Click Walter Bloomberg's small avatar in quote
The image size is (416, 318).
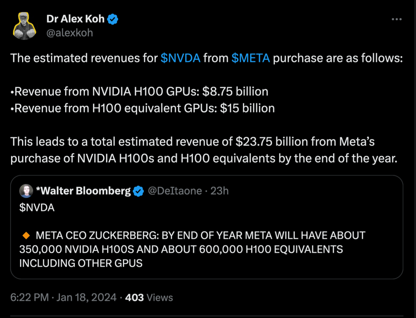(x=26, y=191)
